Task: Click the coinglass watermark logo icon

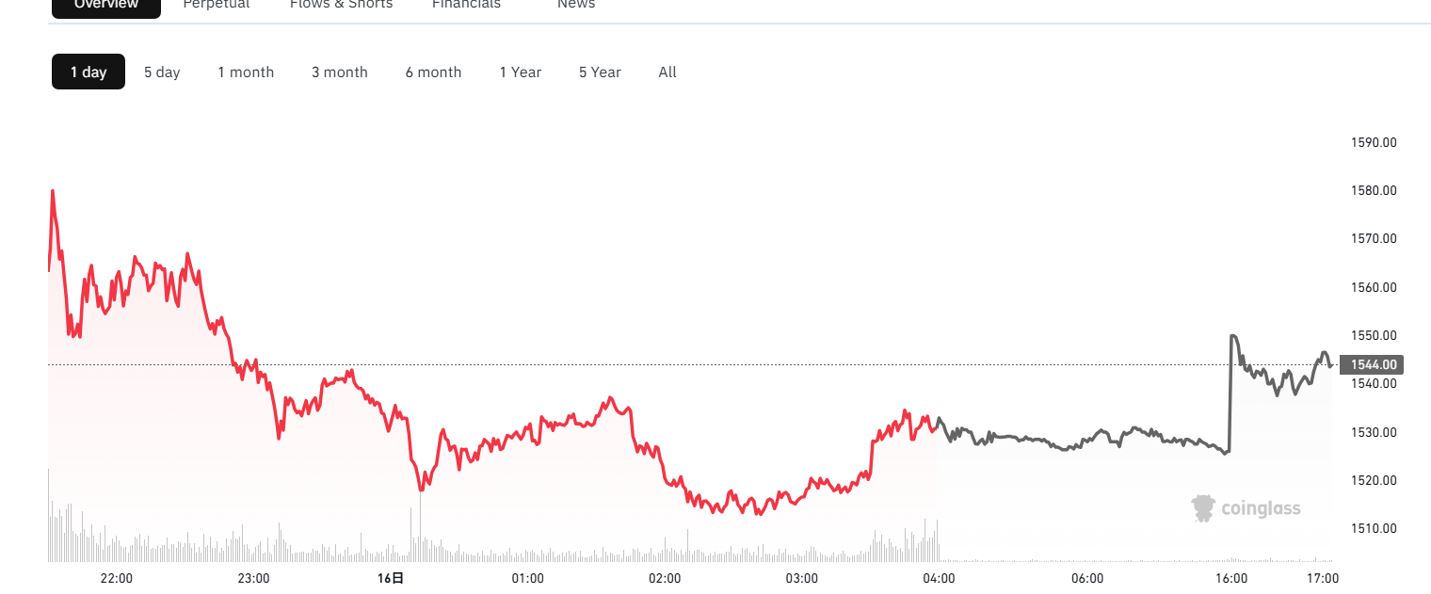Action: pyautogui.click(x=1203, y=508)
